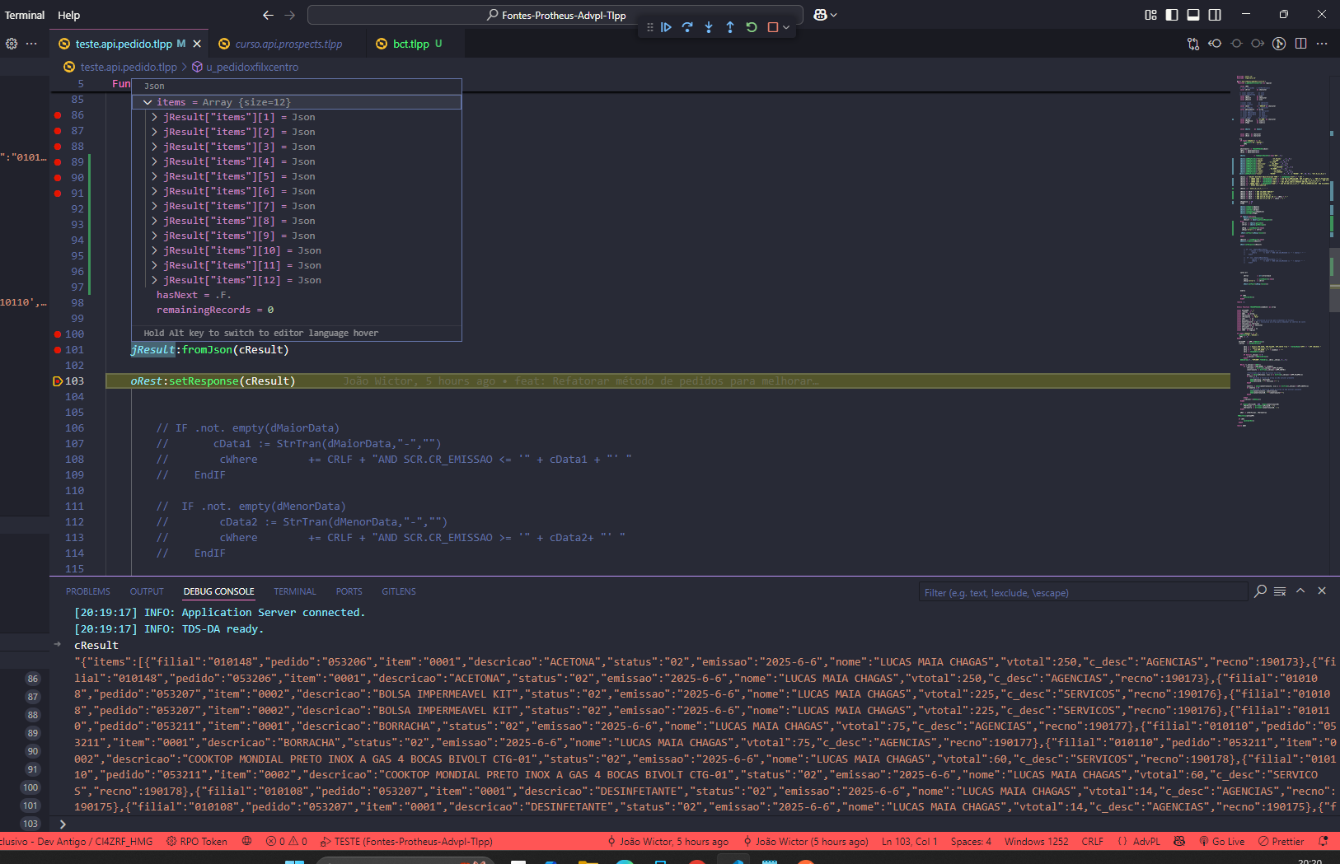Step into the current function

point(709,27)
